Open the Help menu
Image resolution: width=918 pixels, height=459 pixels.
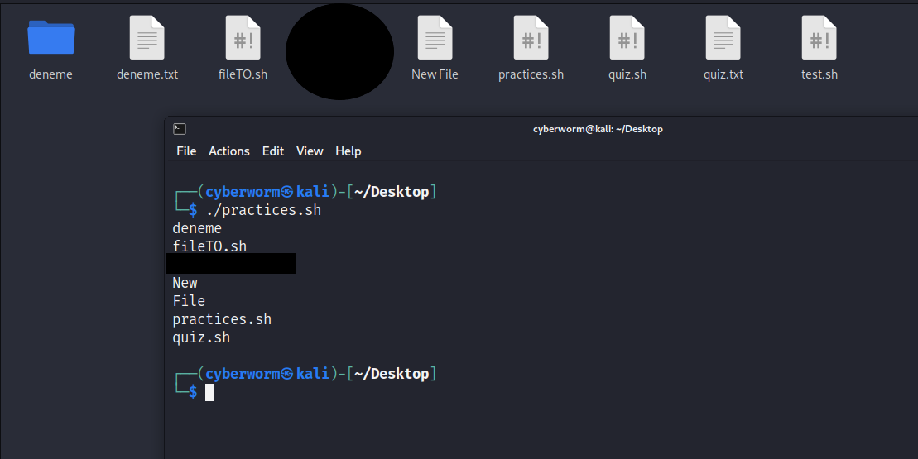348,151
